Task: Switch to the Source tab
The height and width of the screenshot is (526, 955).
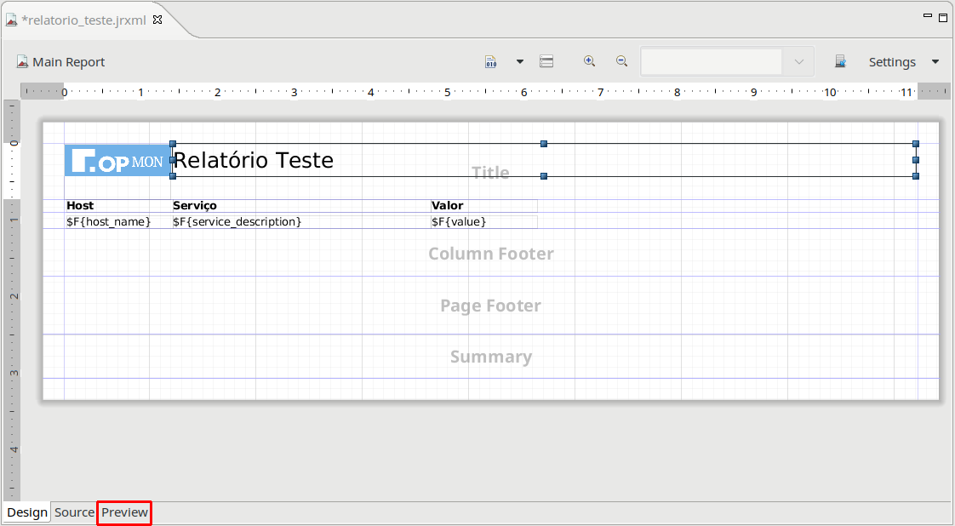Action: click(x=74, y=512)
